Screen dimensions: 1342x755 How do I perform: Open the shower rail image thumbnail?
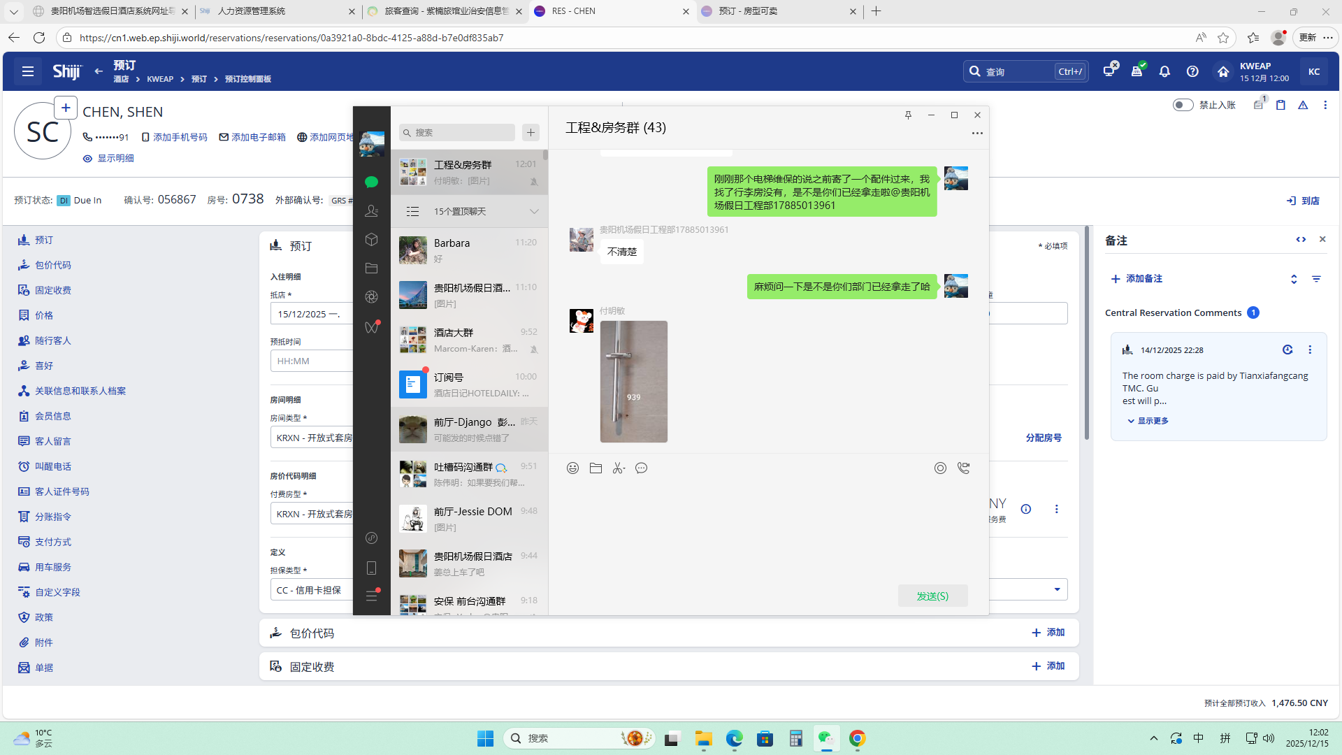(x=633, y=381)
